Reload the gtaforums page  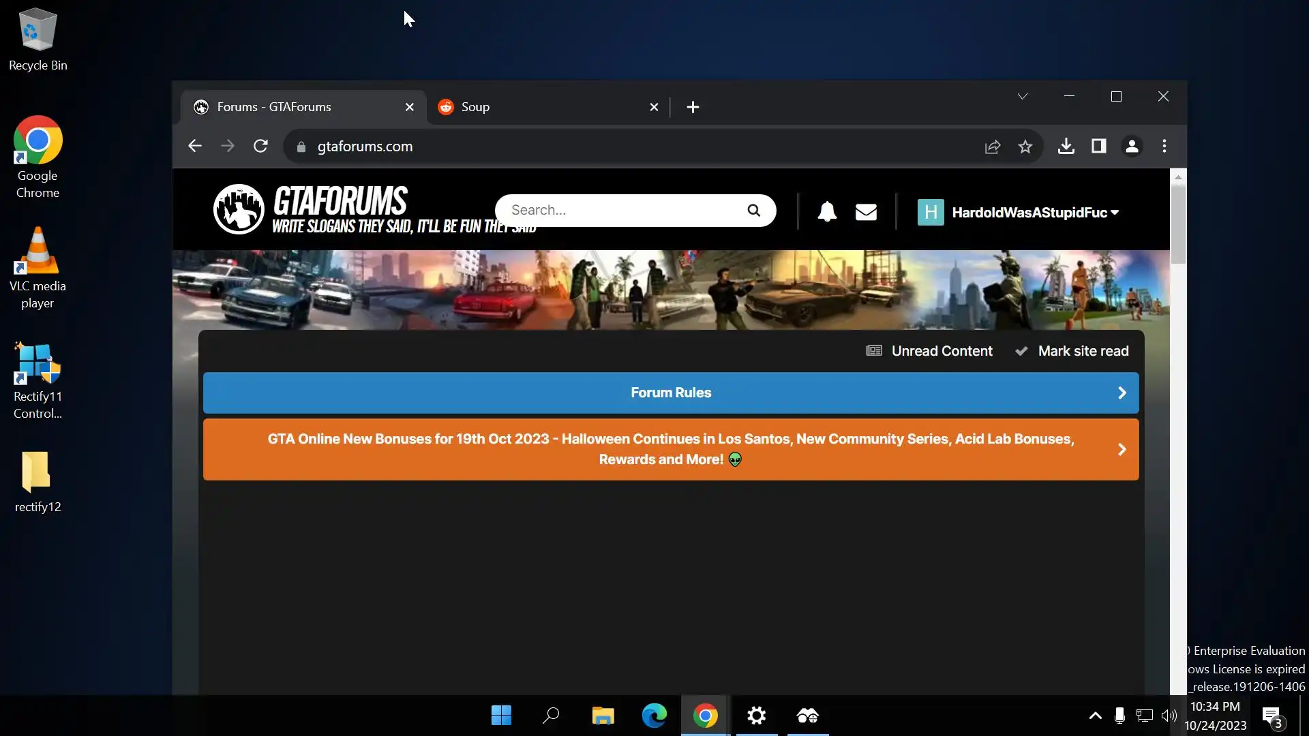tap(260, 147)
